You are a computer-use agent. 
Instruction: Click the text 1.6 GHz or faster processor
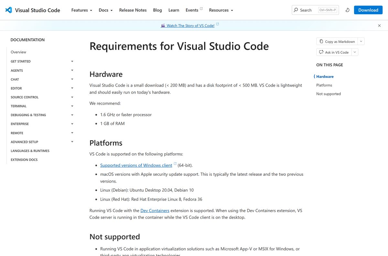[x=126, y=115]
